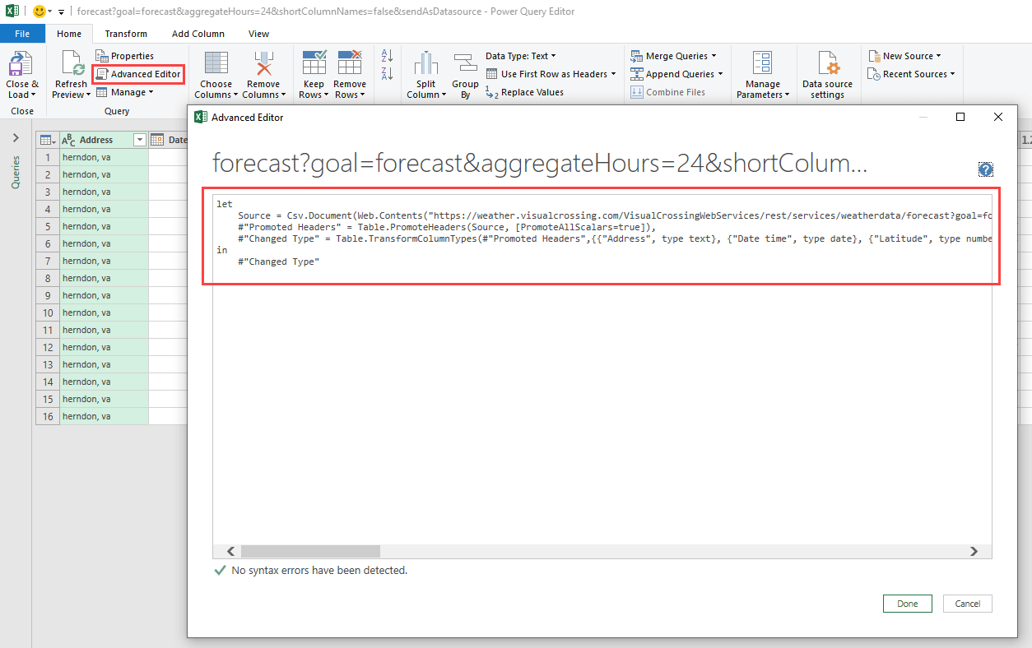Expand the collapsed Queries pane
Screen dimensions: 1032x648
[x=15, y=138]
